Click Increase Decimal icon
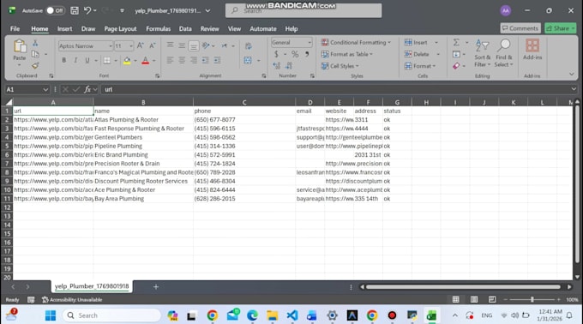Image resolution: width=583 pixels, height=324 pixels. 276,66
